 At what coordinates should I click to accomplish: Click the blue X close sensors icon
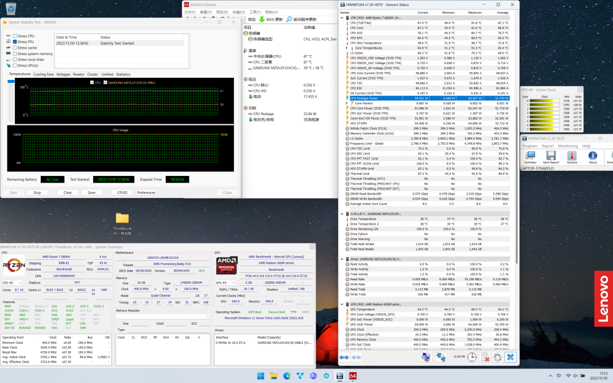tap(510, 357)
